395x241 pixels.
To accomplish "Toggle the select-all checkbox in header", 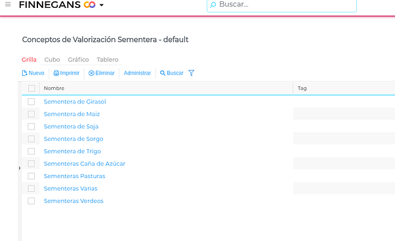I will (31, 88).
